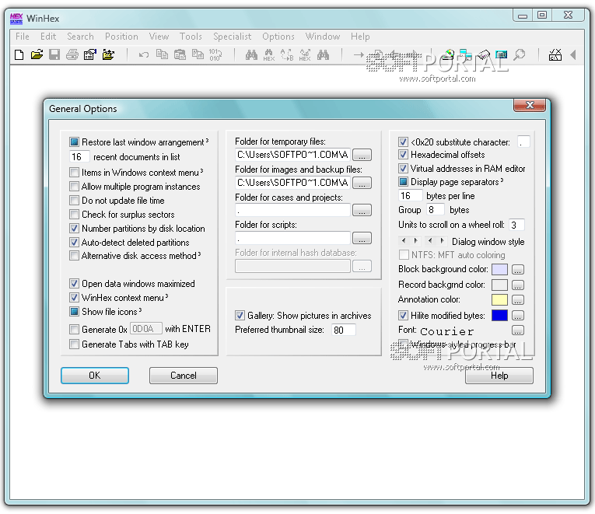
Task: Toggle the WinHex context menu checkbox
Action: [74, 297]
